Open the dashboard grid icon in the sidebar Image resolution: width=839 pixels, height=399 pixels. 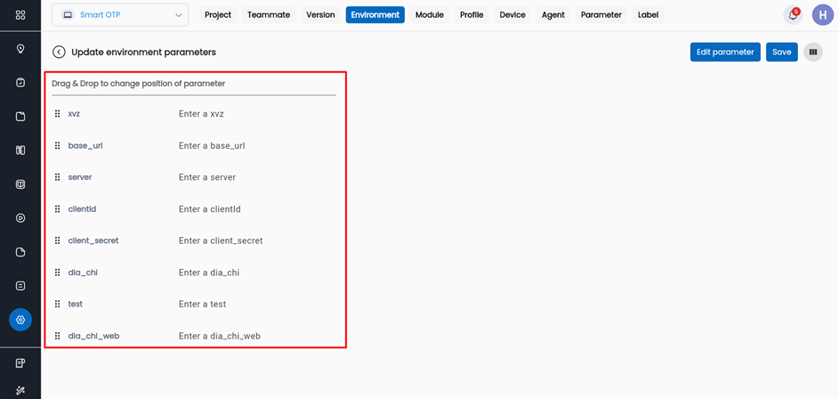20,15
